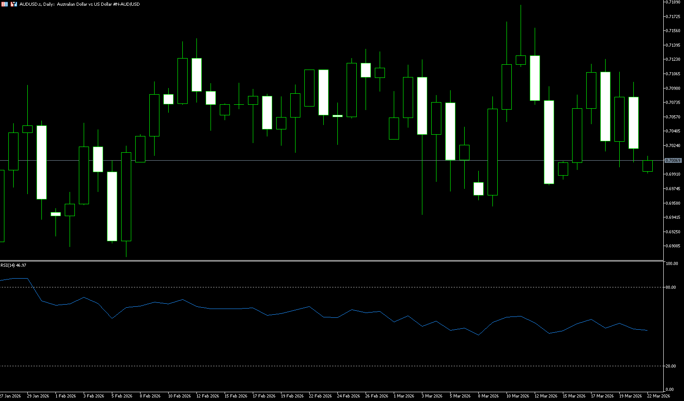
Task: Click the 22 Mar 2026 date label
Action: [x=658, y=396]
